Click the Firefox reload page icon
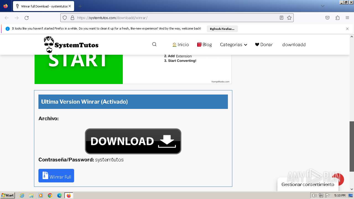Viewport: 354px width, 199px height. tap(27, 18)
